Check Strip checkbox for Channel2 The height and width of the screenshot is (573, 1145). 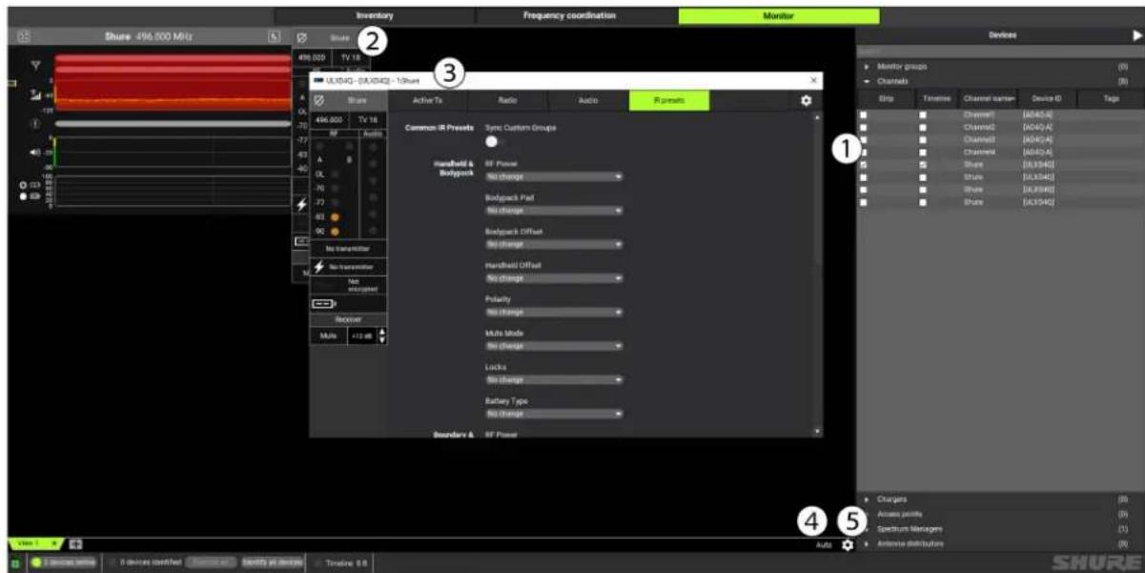pos(864,127)
